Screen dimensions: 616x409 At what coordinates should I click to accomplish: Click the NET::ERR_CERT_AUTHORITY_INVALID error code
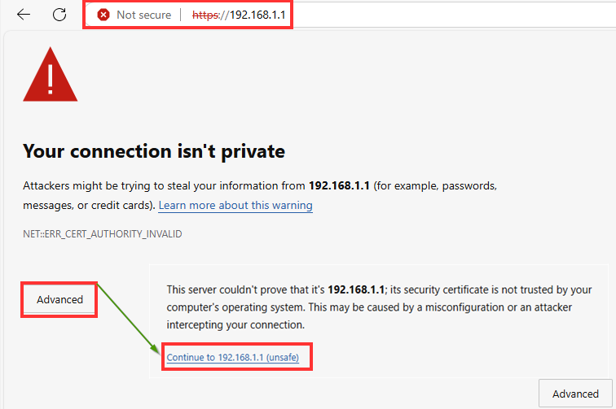click(x=102, y=233)
